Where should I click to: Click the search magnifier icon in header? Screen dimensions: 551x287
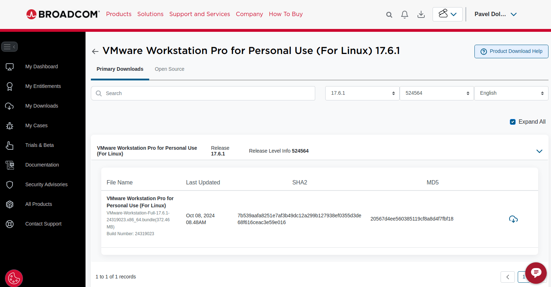pos(389,15)
